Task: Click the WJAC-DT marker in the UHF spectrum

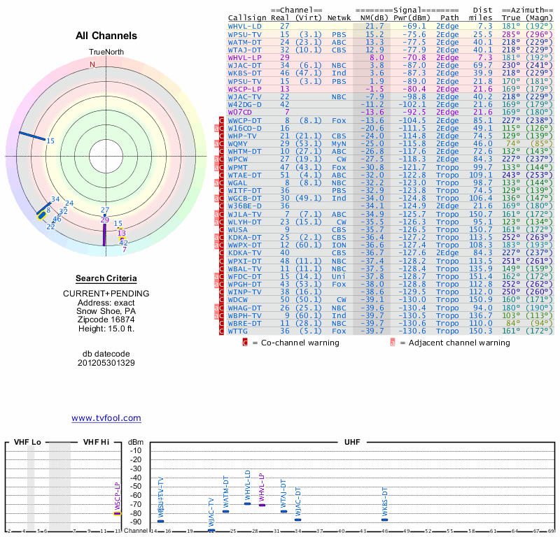Action: coord(297,520)
